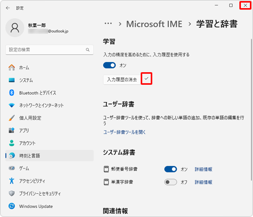
Task: Open ゲーム settings
Action: pos(50,168)
